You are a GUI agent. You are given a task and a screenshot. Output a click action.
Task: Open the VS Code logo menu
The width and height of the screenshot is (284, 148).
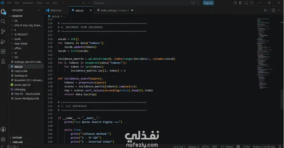coord(2,3)
